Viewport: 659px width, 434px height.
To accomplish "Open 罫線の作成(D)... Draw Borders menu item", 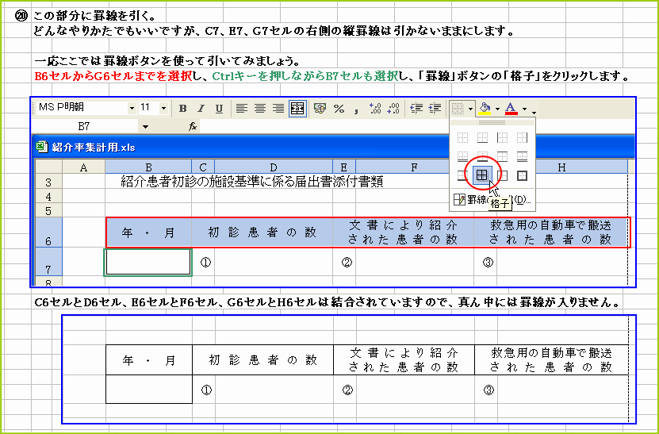I will (492, 200).
